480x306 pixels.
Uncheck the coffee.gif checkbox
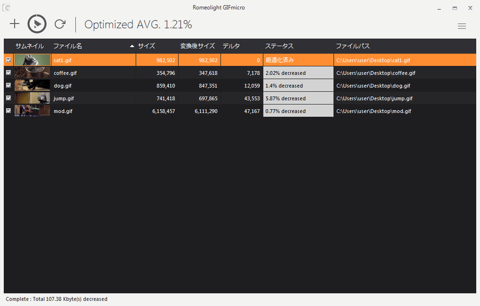[9, 73]
